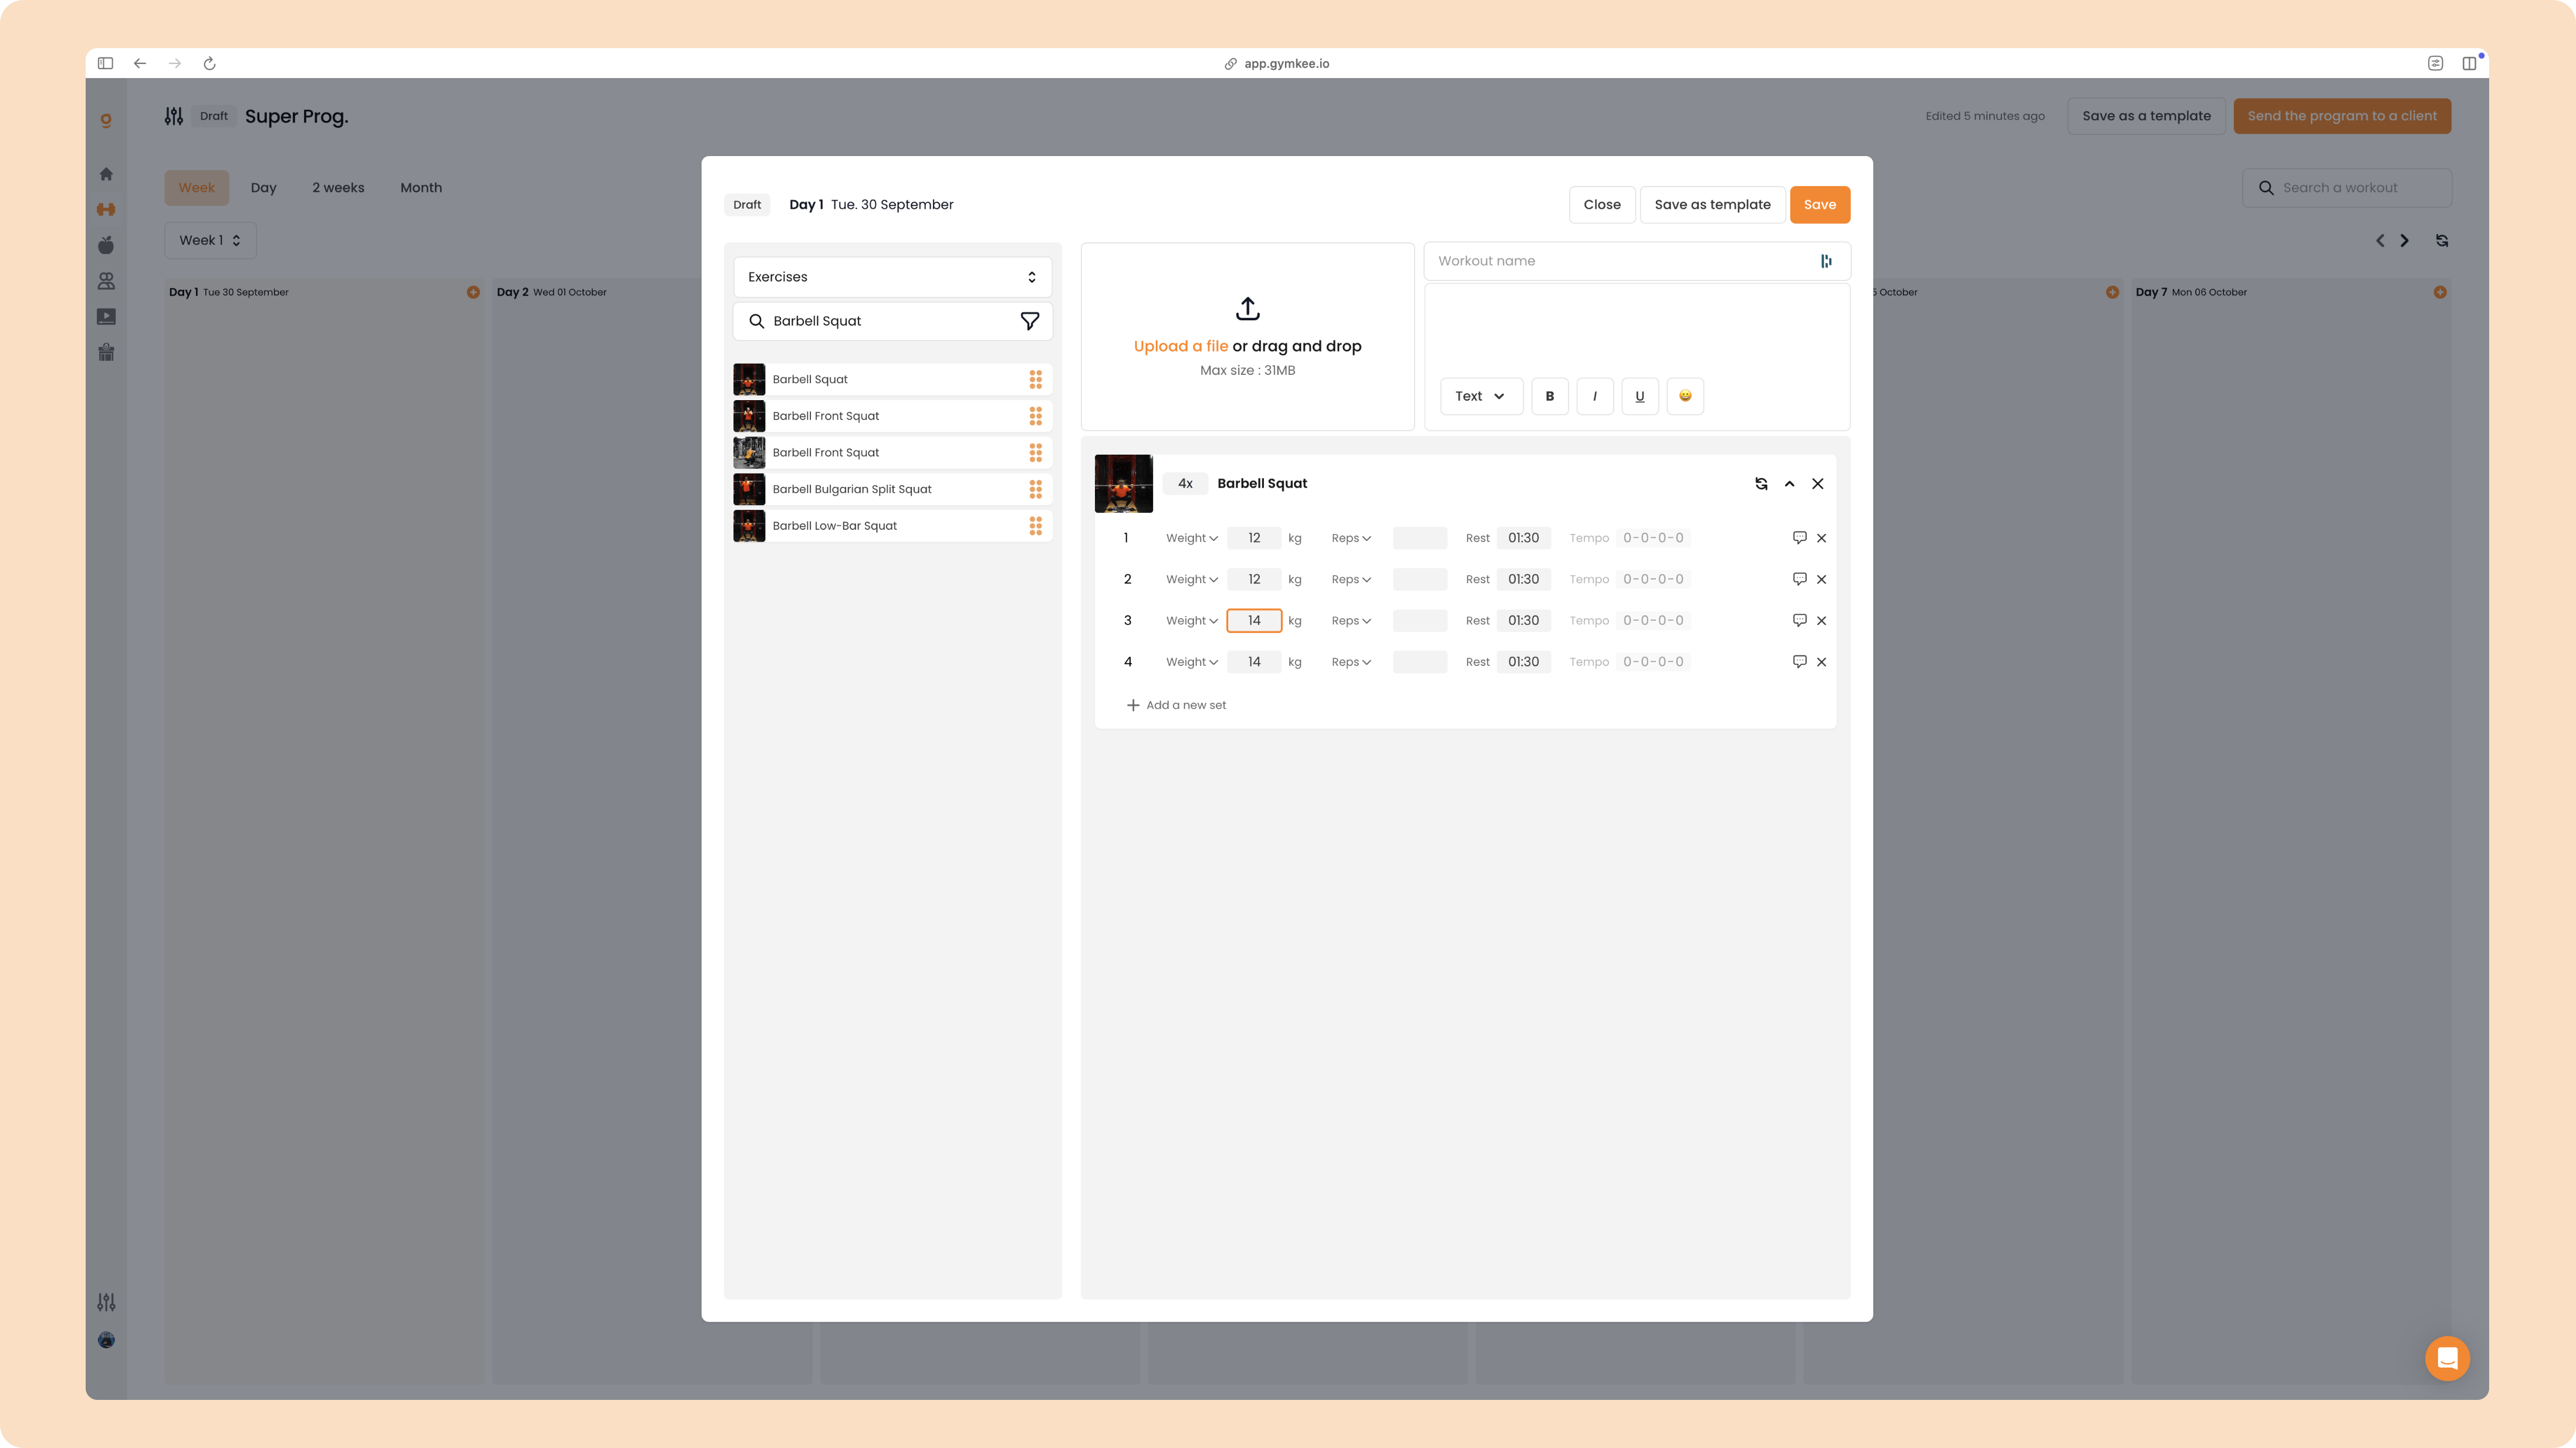Switch to the 2 weeks view tab

click(x=338, y=188)
